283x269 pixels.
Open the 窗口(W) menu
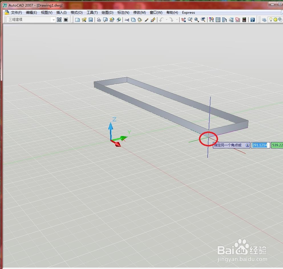click(x=156, y=13)
